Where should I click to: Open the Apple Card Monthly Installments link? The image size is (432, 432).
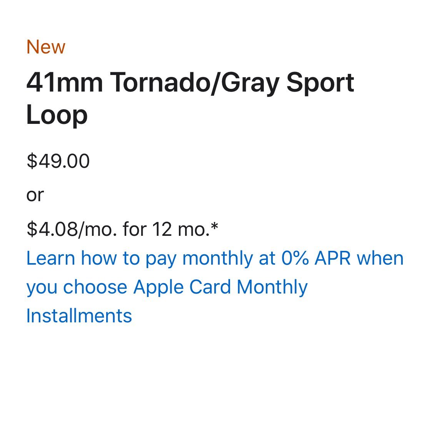click(215, 287)
